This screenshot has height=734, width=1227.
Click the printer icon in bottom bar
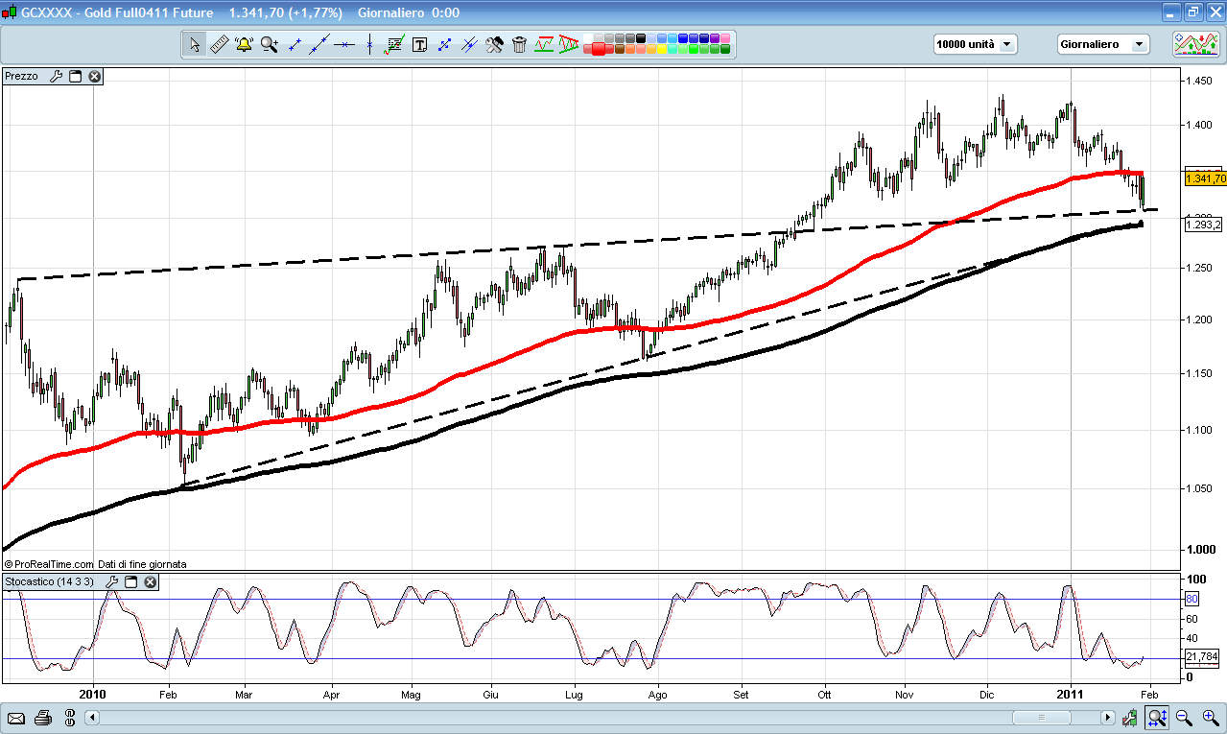pos(42,717)
